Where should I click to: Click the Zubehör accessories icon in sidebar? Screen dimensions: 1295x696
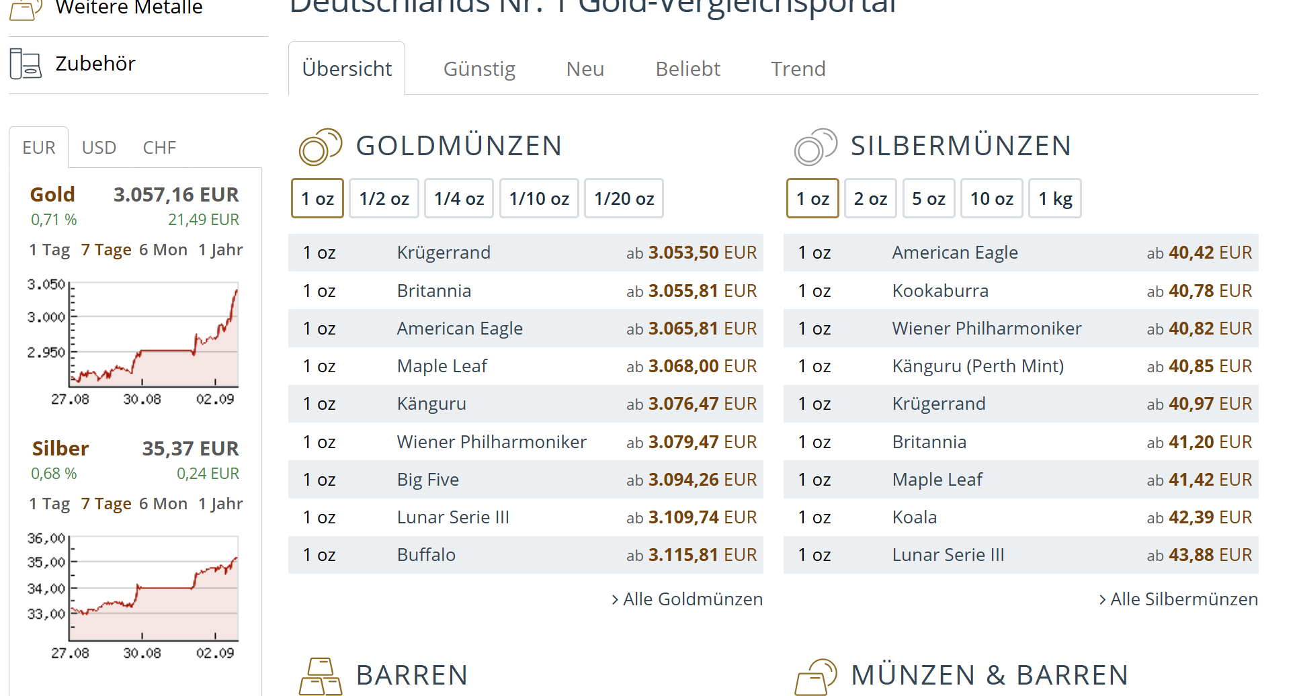click(26, 64)
